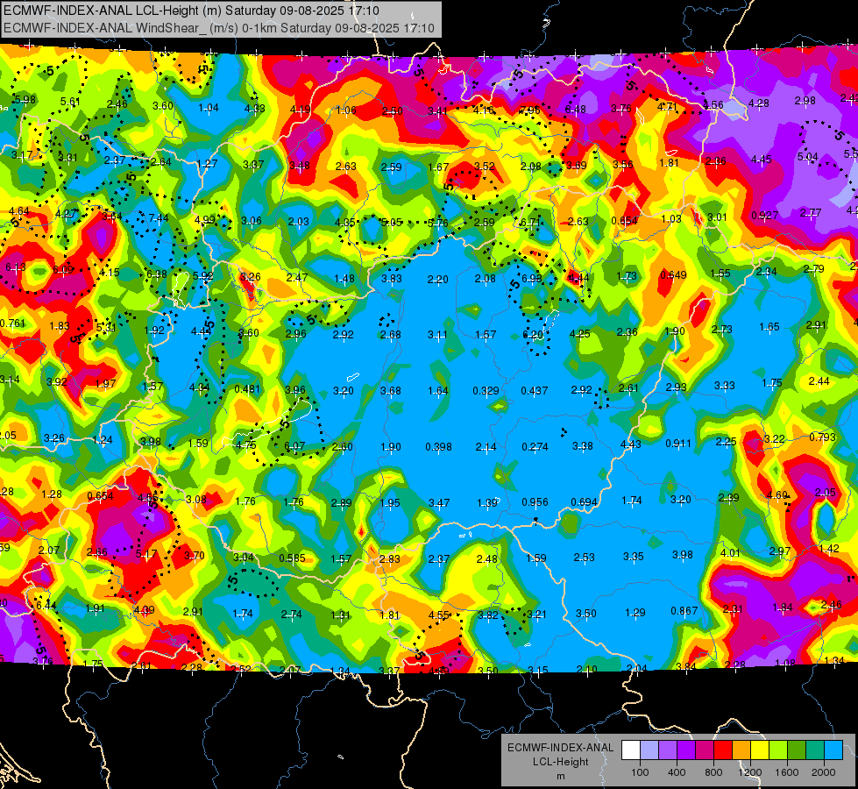Click the wind shear value 4.60
Image resolution: width=858 pixels, height=789 pixels.
[x=777, y=495]
